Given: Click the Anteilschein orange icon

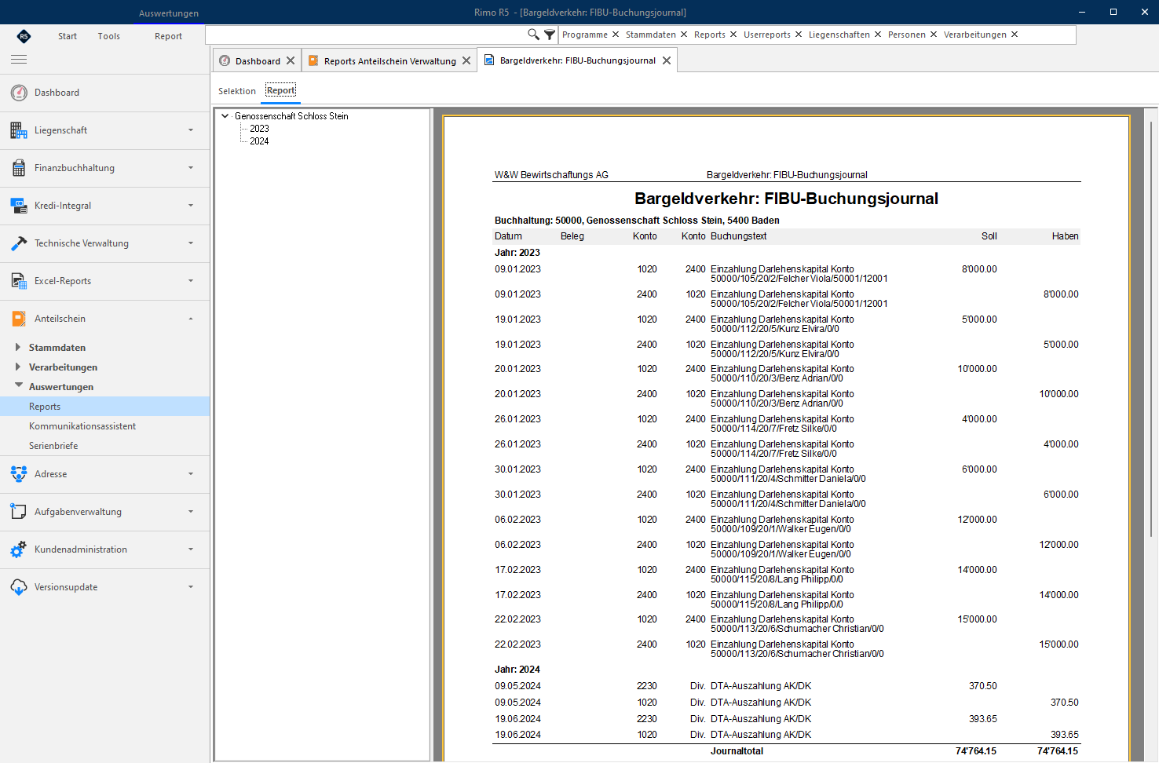Looking at the screenshot, I should pyautogui.click(x=19, y=319).
